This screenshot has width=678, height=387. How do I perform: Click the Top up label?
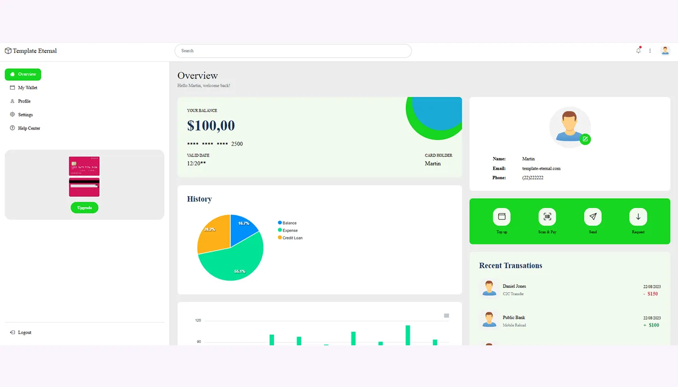[x=502, y=232]
